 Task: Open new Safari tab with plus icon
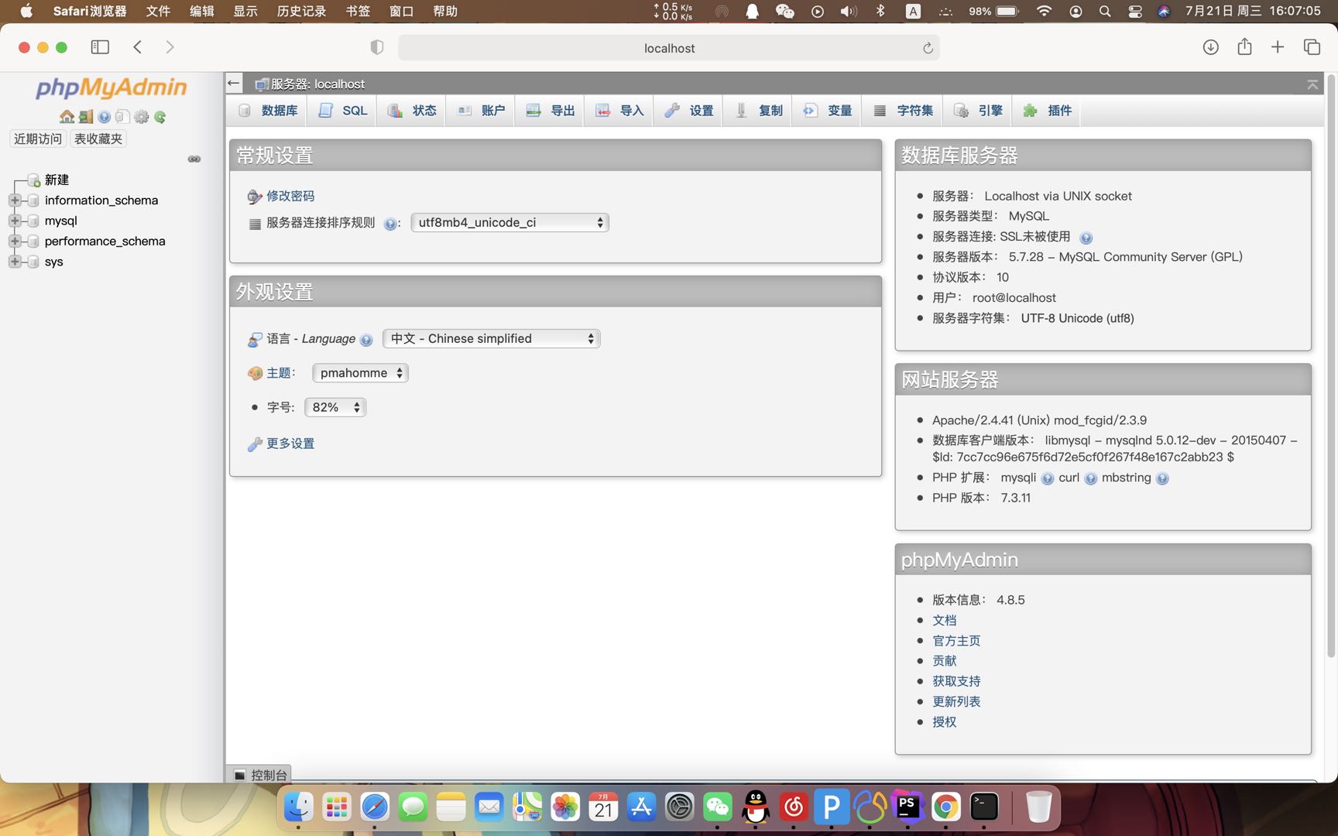[1278, 47]
